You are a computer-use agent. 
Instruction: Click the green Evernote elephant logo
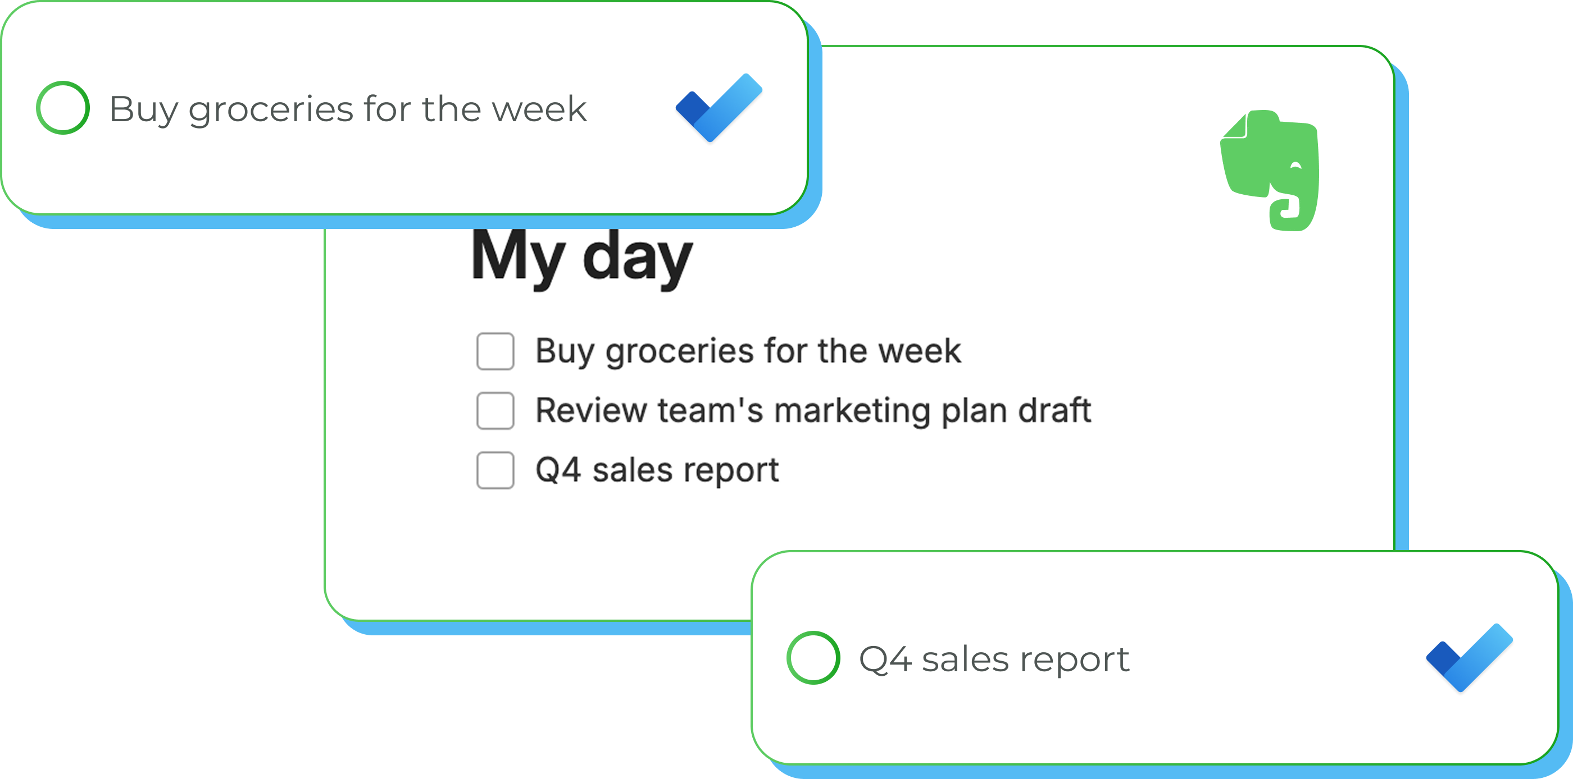[1271, 170]
